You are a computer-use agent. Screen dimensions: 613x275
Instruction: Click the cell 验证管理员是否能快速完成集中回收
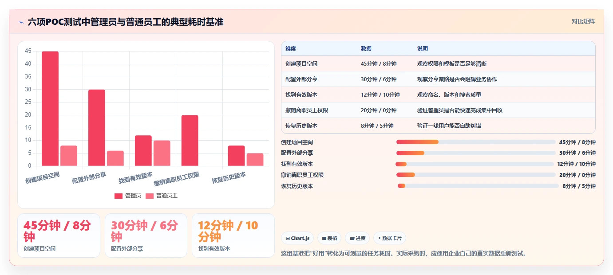[460, 110]
